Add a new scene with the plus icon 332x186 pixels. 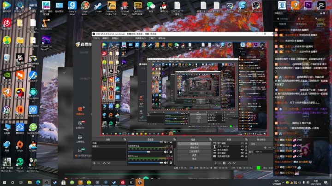pyautogui.click(x=94, y=163)
